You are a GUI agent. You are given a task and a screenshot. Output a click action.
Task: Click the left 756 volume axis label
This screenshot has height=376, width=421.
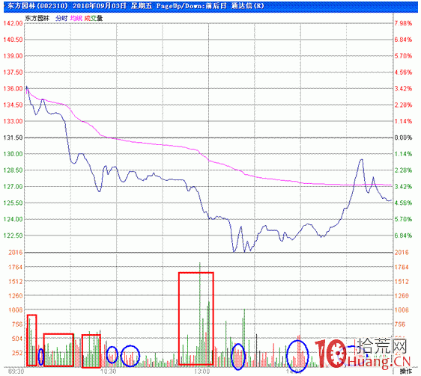coord(17,324)
